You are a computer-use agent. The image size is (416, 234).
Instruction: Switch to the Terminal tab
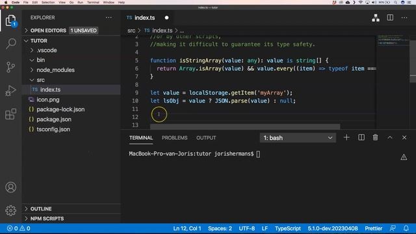pyautogui.click(x=141, y=138)
